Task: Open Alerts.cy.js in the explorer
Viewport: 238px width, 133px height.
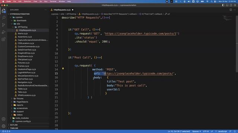Action: coord(23,34)
